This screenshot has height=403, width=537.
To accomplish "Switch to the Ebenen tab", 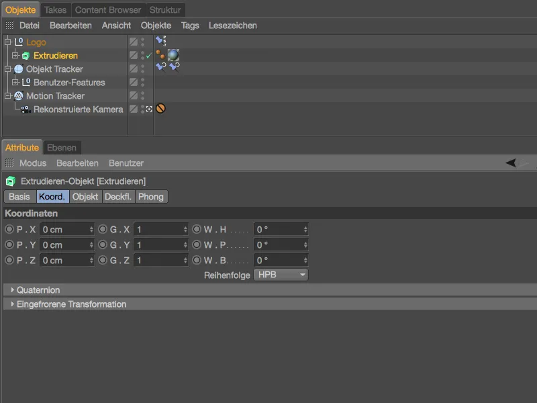I will (x=62, y=148).
